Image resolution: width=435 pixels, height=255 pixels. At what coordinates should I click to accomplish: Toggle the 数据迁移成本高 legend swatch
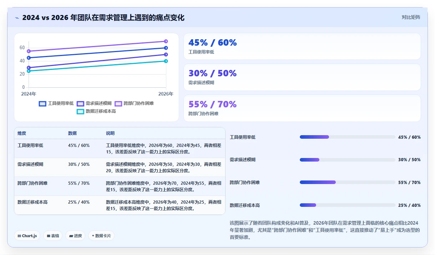[80, 111]
